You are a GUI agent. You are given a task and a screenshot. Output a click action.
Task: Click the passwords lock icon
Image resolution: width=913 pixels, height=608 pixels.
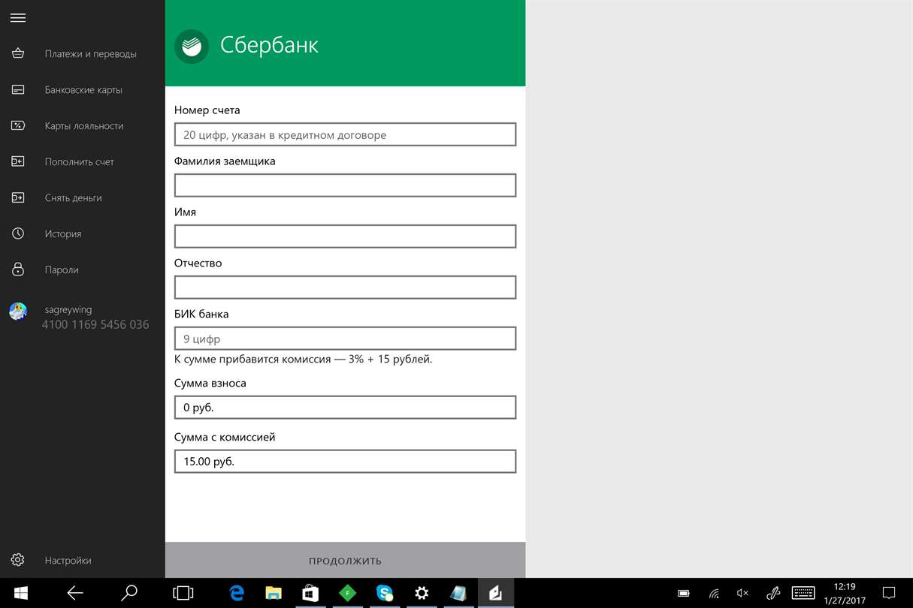tap(18, 269)
